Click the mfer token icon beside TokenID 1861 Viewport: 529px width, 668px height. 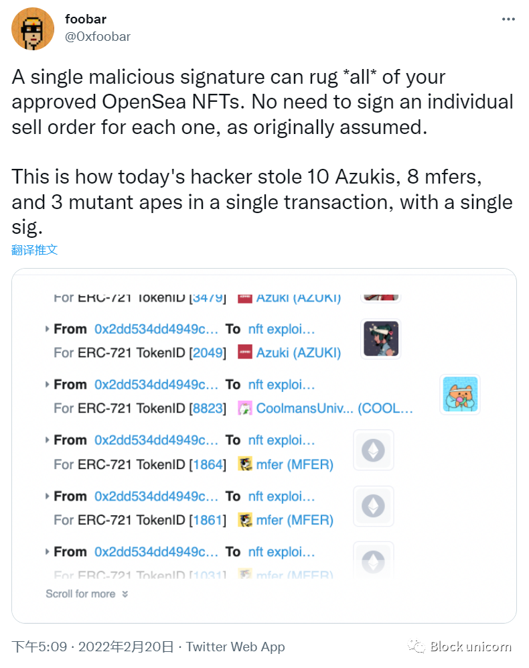point(245,520)
